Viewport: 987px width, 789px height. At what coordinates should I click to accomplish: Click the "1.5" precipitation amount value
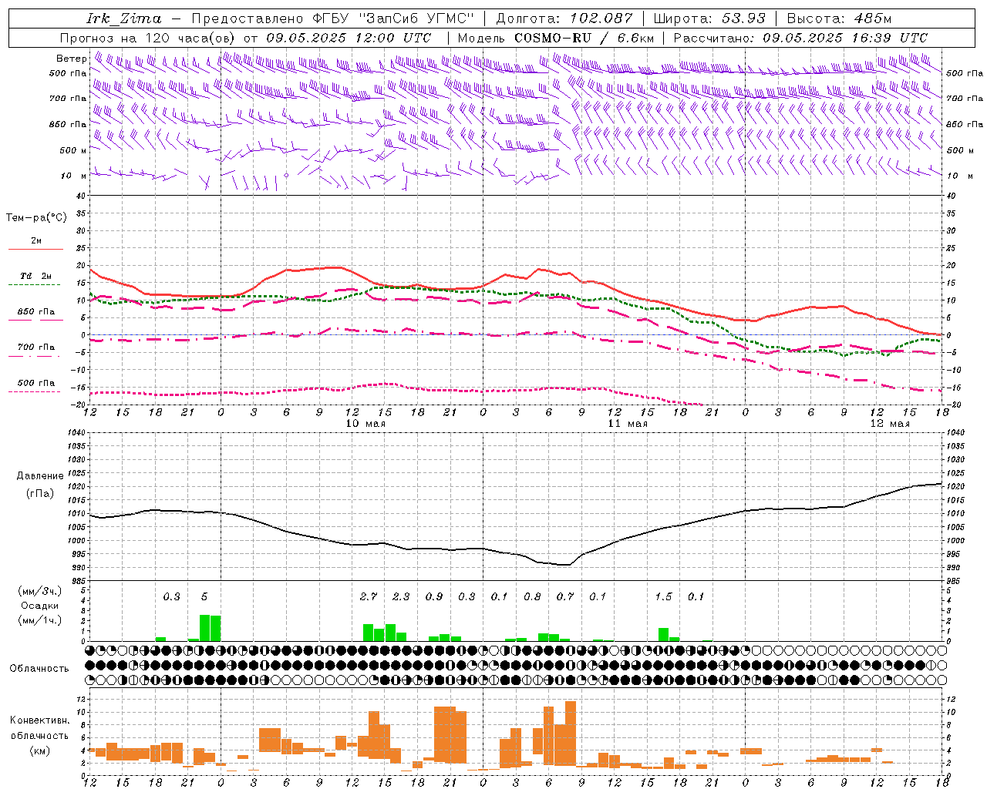[x=663, y=597]
